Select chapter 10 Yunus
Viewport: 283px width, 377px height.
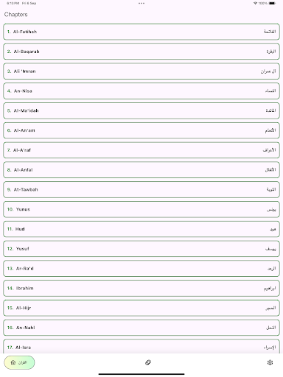pyautogui.click(x=141, y=209)
